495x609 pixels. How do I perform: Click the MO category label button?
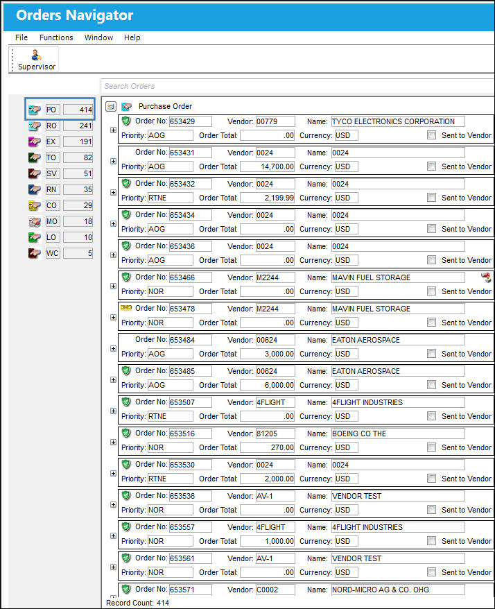[53, 221]
